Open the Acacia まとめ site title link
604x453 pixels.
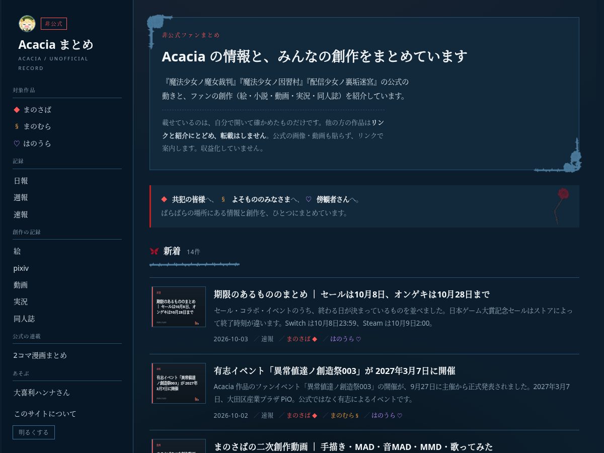coord(56,44)
